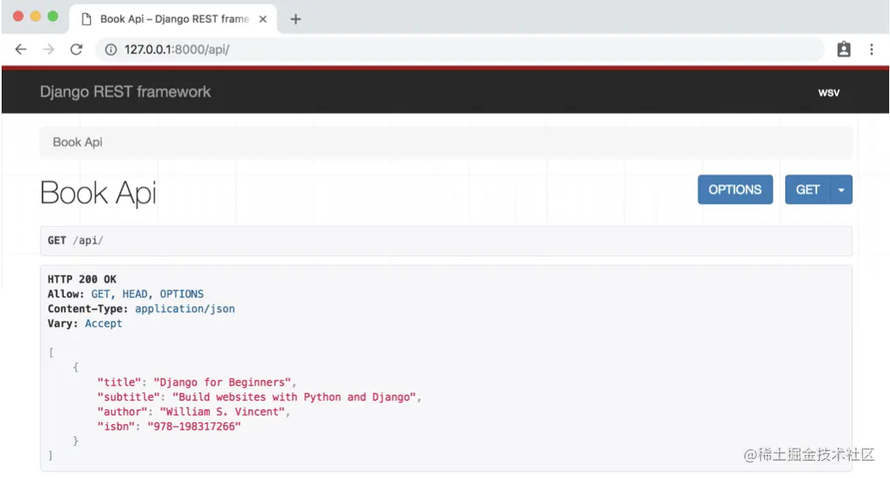Open the browser three-dot menu

871,49
